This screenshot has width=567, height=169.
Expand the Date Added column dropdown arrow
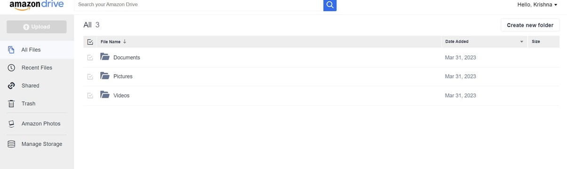(x=521, y=42)
